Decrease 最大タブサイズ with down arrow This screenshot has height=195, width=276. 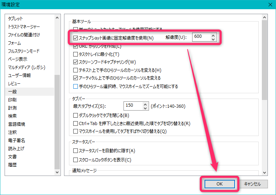(145, 108)
